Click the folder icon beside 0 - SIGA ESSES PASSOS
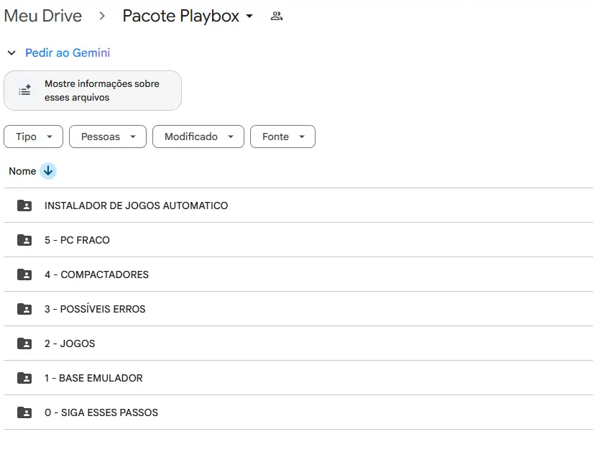The image size is (593, 457). 24,412
